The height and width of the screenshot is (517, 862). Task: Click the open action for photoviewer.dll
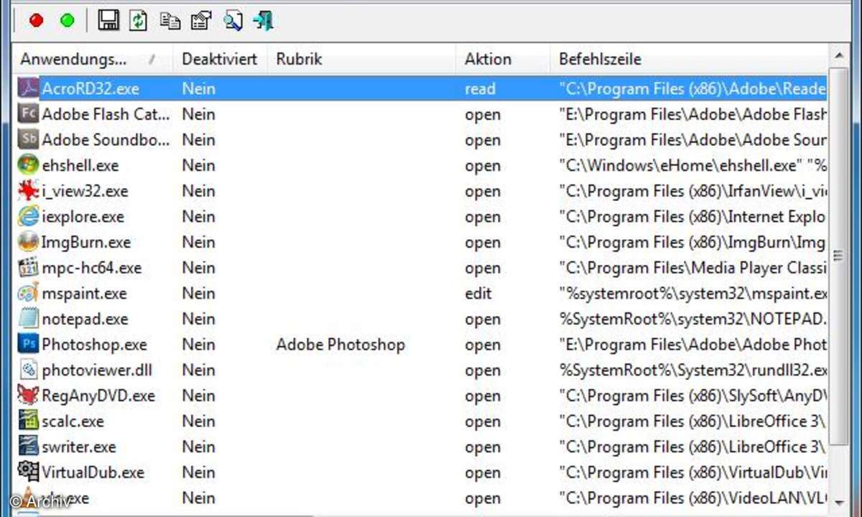(483, 370)
